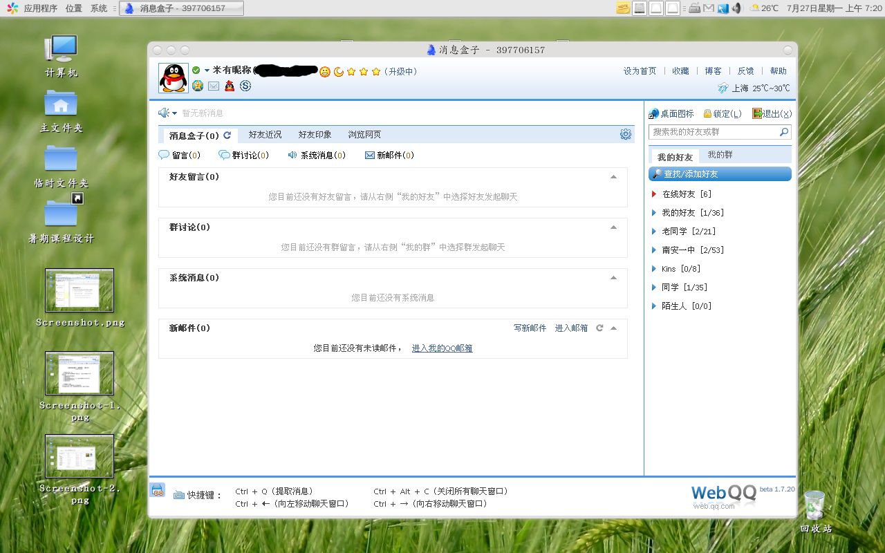Refresh the 消息盒子 tab with reload icon
Image resolution: width=885 pixels, height=553 pixels.
(227, 135)
